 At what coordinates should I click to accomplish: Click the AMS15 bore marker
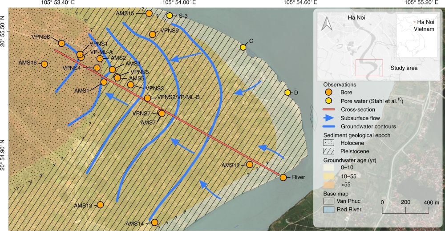[x=149, y=13]
